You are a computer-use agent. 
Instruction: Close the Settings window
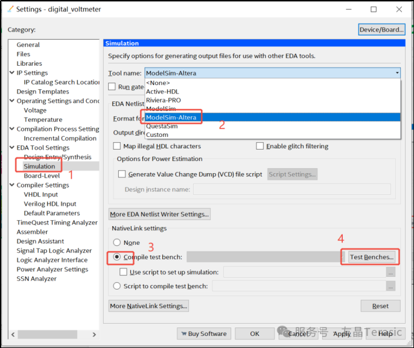click(399, 9)
